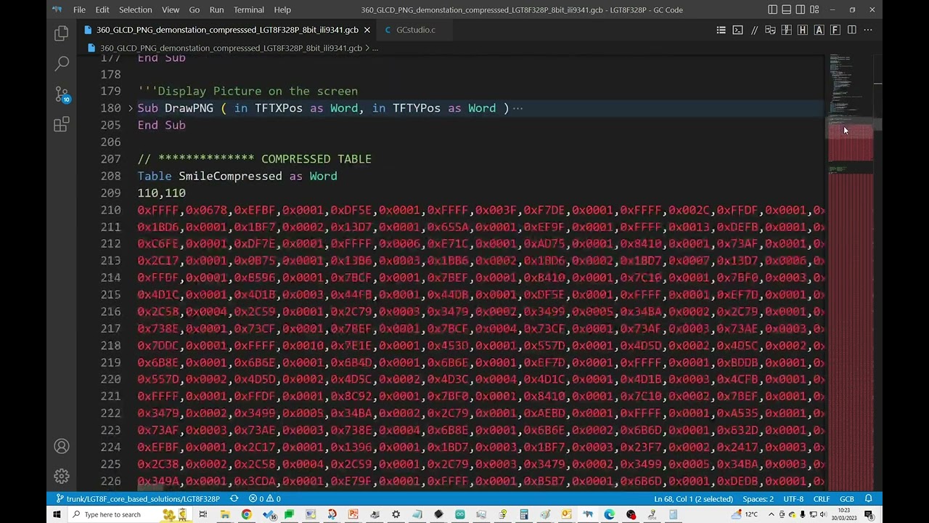The width and height of the screenshot is (929, 523).
Task: Click the minimap code overview
Action: (x=851, y=272)
